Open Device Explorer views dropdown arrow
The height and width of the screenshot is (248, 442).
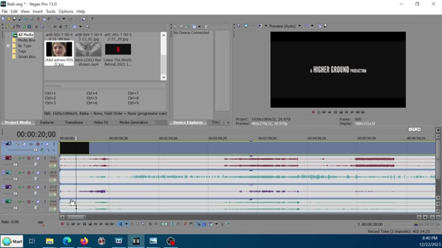(x=199, y=27)
